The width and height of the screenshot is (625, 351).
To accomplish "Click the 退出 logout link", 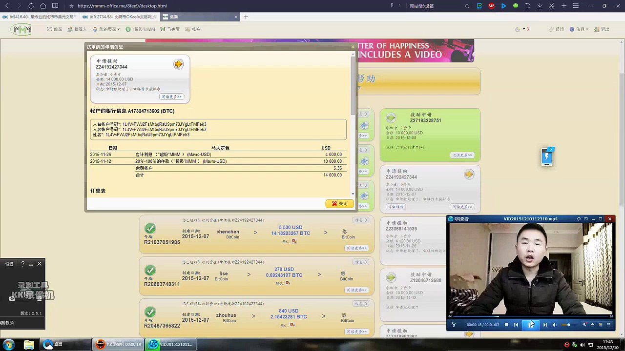I will coord(602,29).
